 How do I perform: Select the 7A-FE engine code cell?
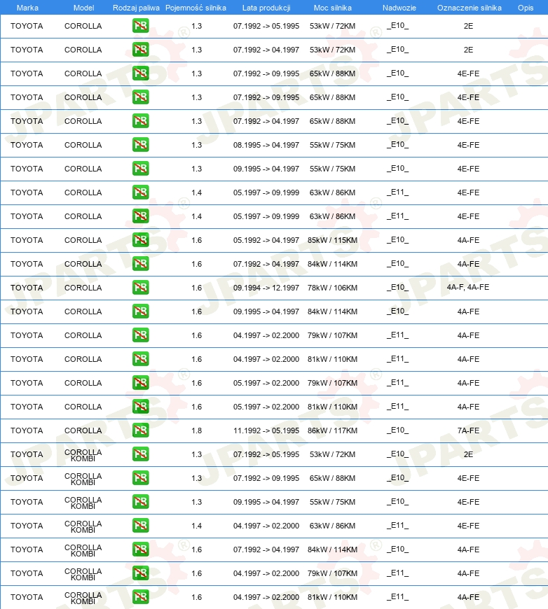coord(468,430)
